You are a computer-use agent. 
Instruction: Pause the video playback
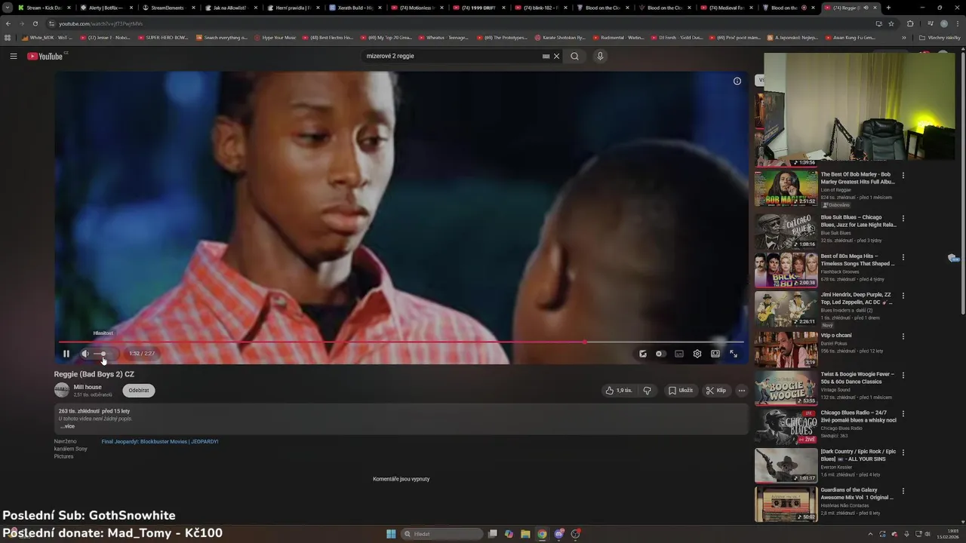pos(66,354)
